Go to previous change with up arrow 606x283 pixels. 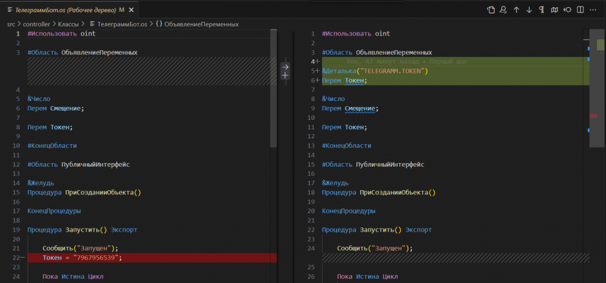(x=516, y=10)
